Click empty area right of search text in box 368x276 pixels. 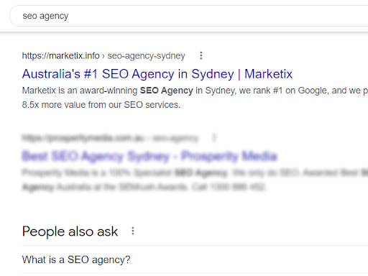point(216,16)
